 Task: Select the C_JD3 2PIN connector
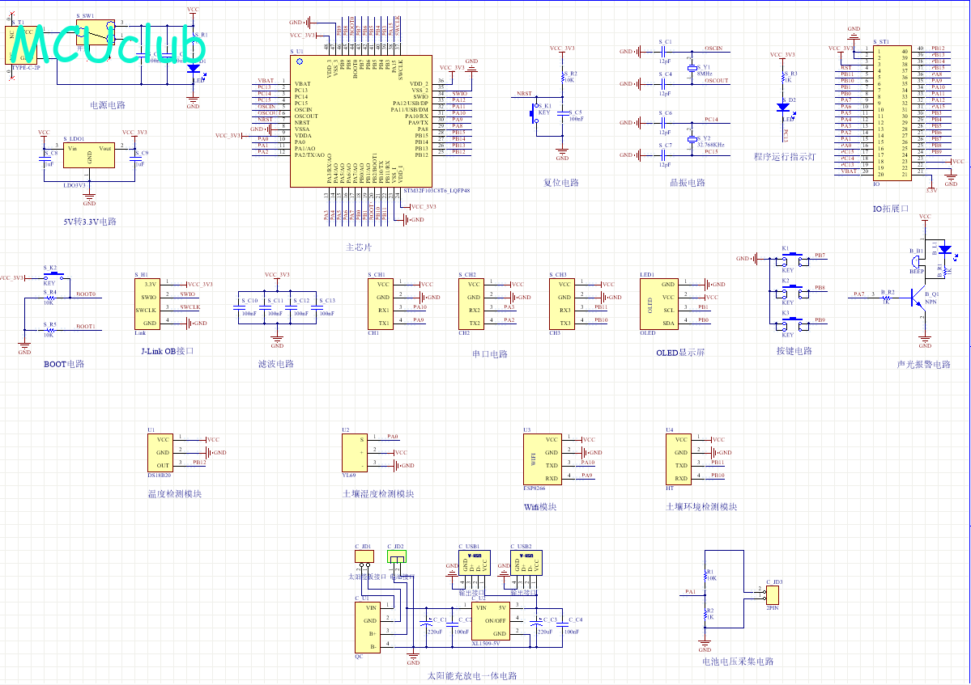(772, 594)
